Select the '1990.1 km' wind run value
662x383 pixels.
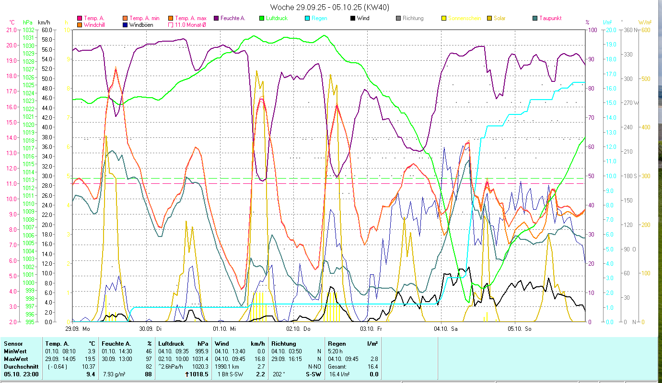pyautogui.click(x=228, y=367)
